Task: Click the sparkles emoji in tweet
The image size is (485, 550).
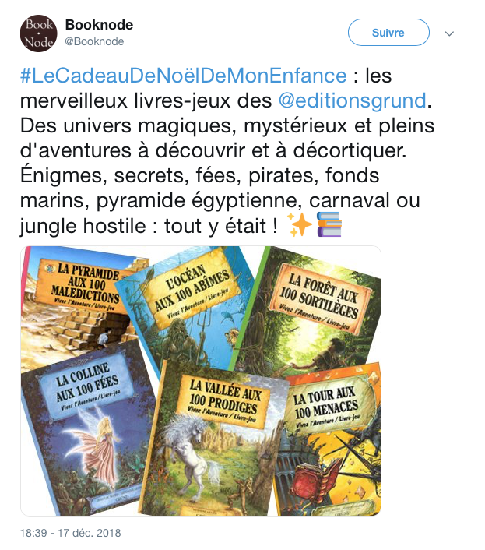Action: pos(299,224)
